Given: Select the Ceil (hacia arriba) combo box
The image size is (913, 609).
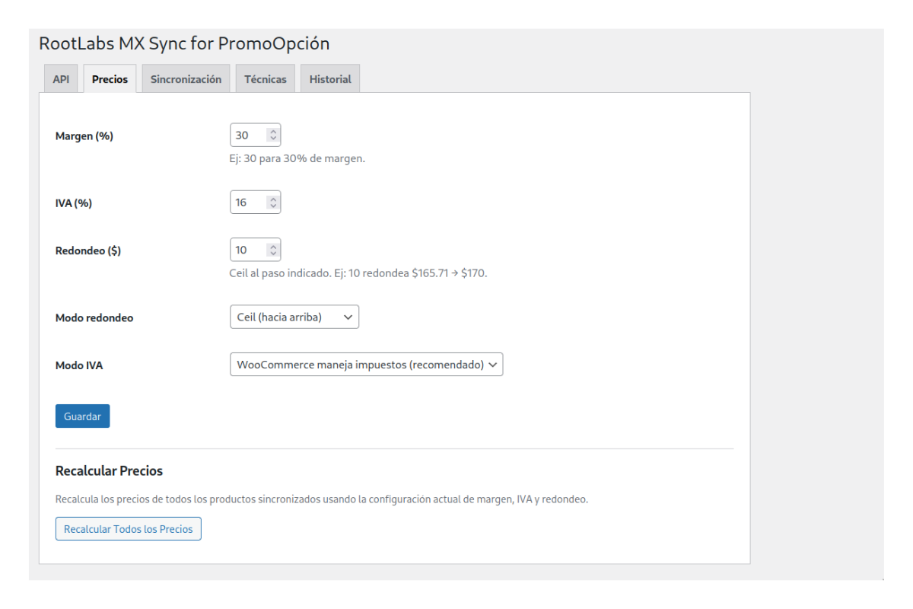Looking at the screenshot, I should (x=294, y=317).
